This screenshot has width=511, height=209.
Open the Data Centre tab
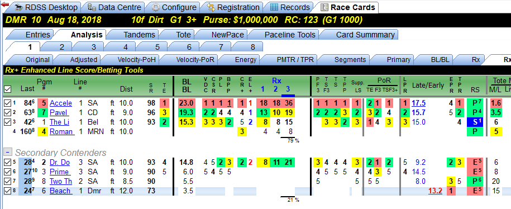(114, 7)
